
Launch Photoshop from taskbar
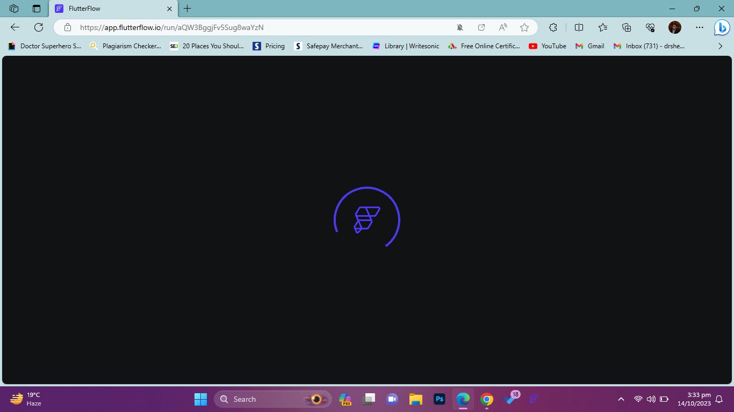pyautogui.click(x=440, y=399)
